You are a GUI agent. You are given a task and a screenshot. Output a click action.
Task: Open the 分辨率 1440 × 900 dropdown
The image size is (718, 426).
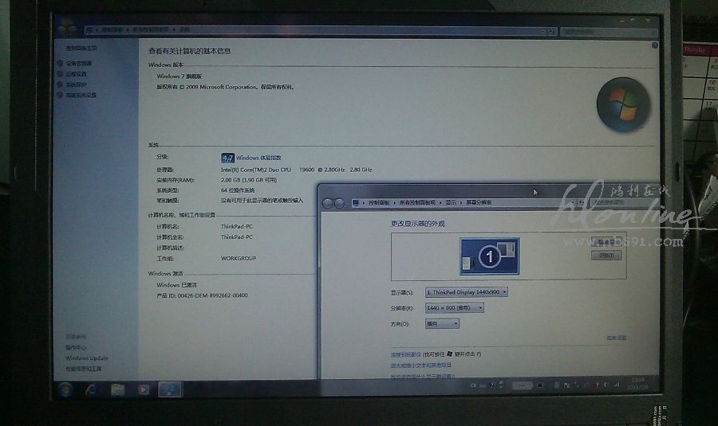coord(455,307)
